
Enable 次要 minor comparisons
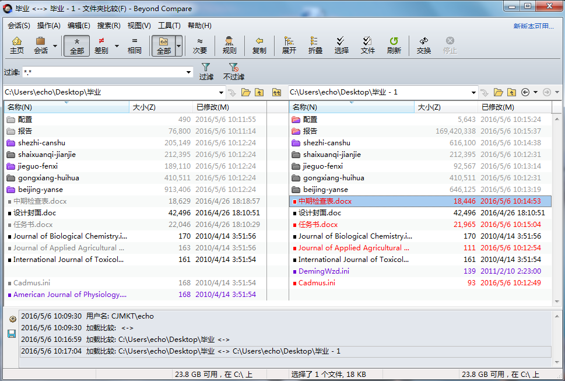[x=199, y=46]
